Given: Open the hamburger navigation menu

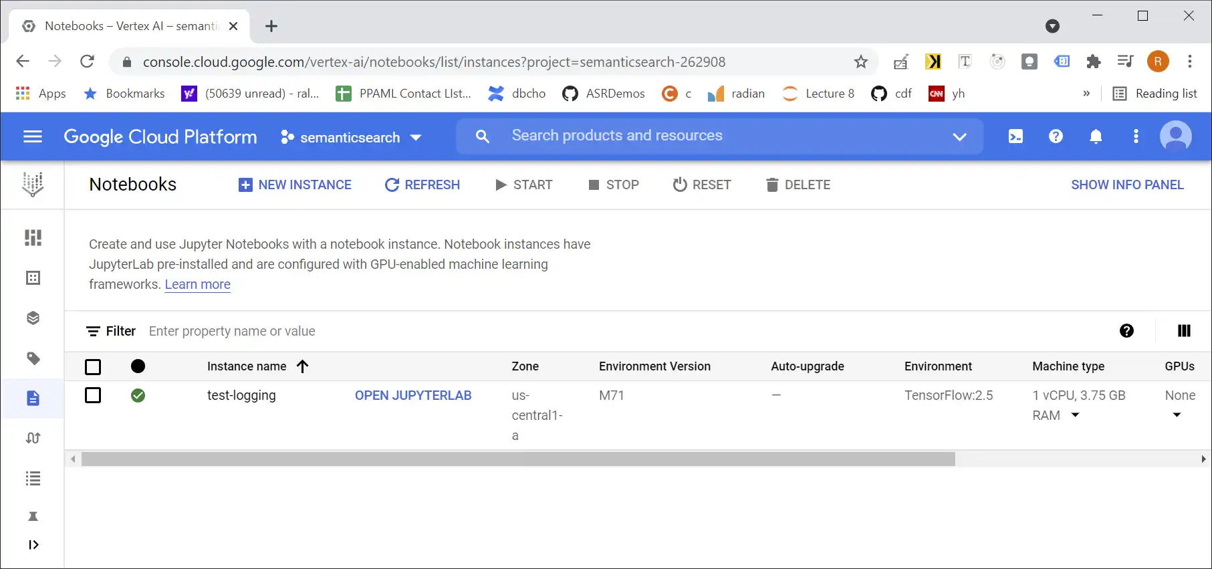Looking at the screenshot, I should click(x=33, y=136).
